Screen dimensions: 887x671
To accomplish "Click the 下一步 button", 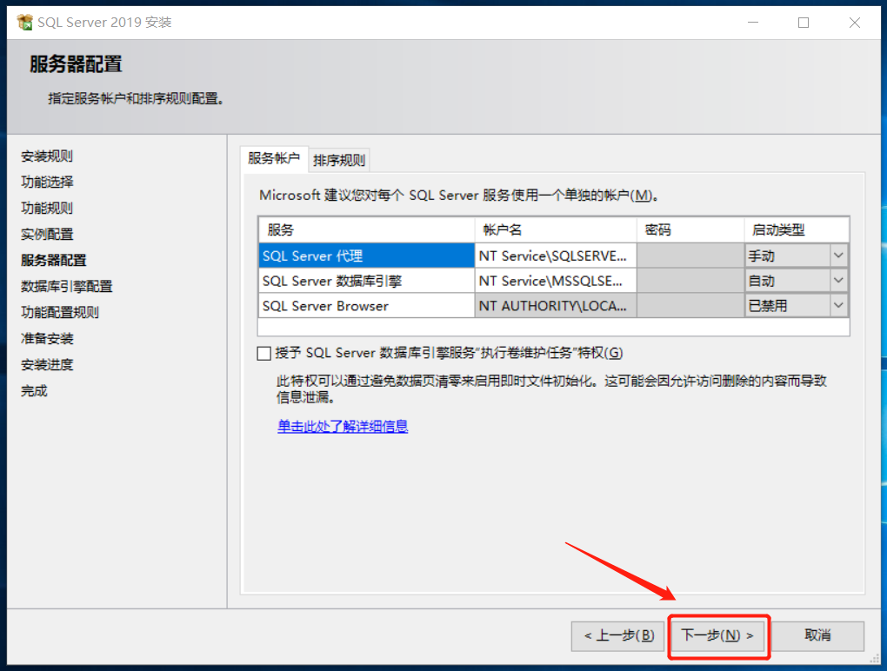I will pyautogui.click(x=718, y=636).
